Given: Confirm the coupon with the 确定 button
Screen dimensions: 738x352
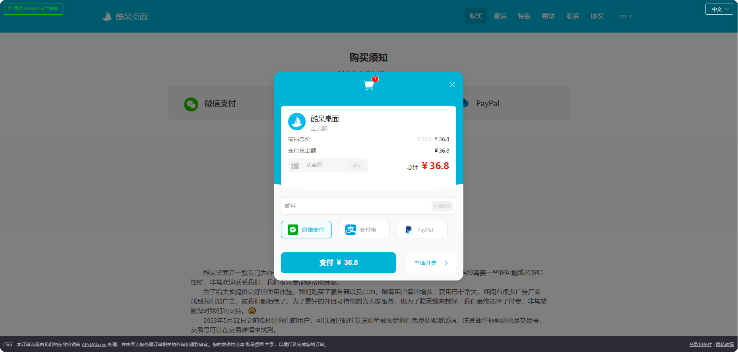Looking at the screenshot, I should tap(357, 166).
